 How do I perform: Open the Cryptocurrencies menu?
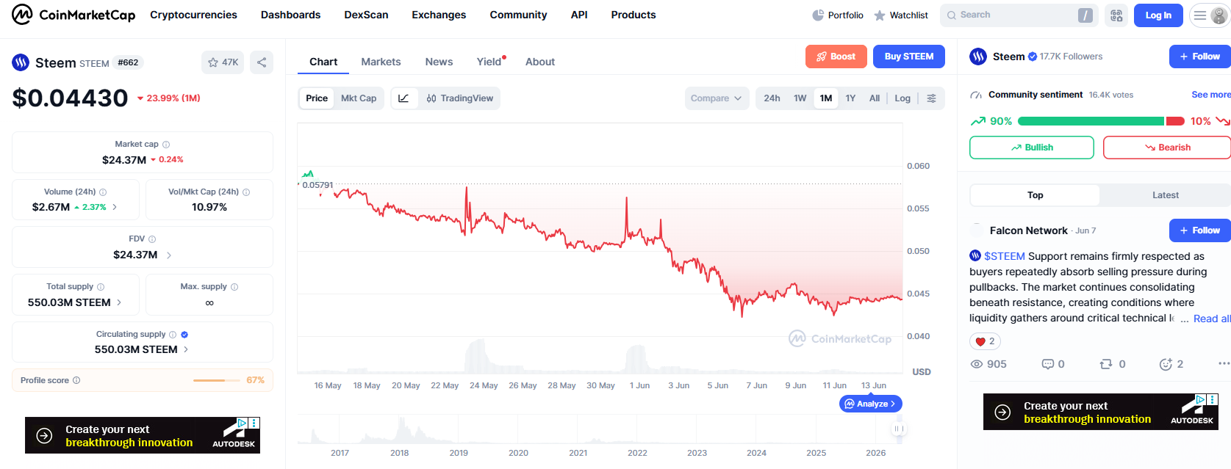(193, 15)
